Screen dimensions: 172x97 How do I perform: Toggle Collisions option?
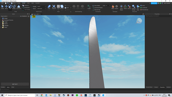26,5
